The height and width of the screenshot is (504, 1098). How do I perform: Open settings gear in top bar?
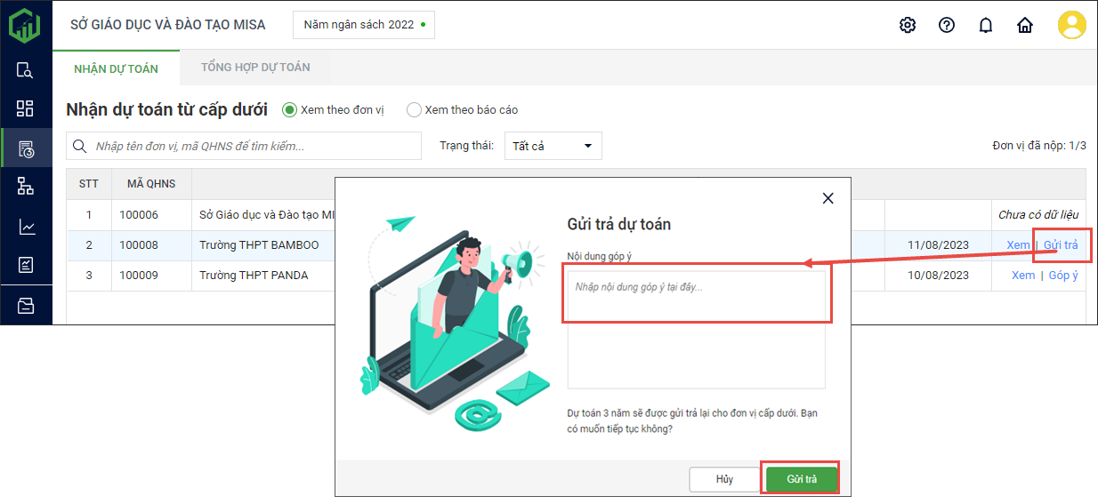coord(908,25)
